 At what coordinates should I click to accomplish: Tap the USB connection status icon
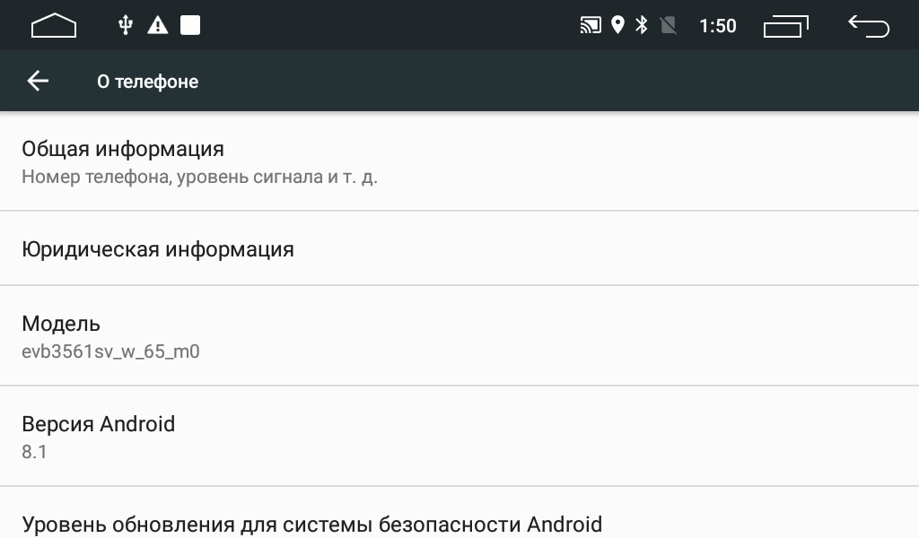pos(125,25)
